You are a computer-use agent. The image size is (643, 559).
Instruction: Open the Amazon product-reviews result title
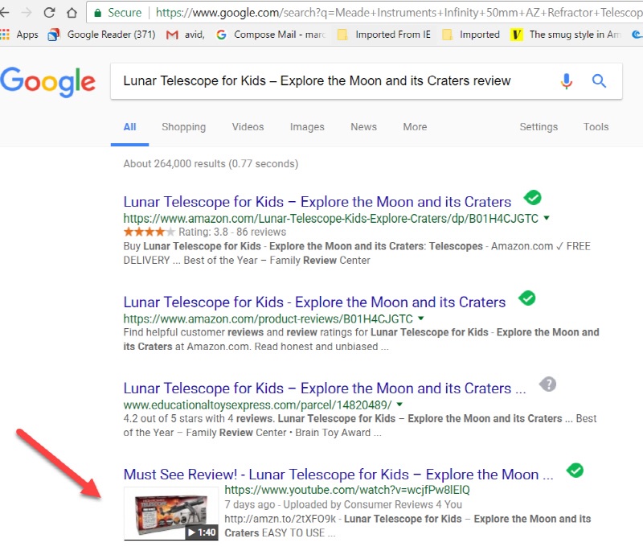pyautogui.click(x=314, y=302)
